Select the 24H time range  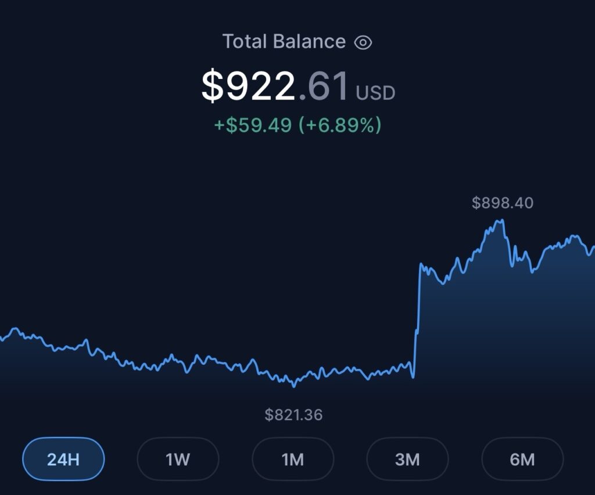click(x=63, y=459)
